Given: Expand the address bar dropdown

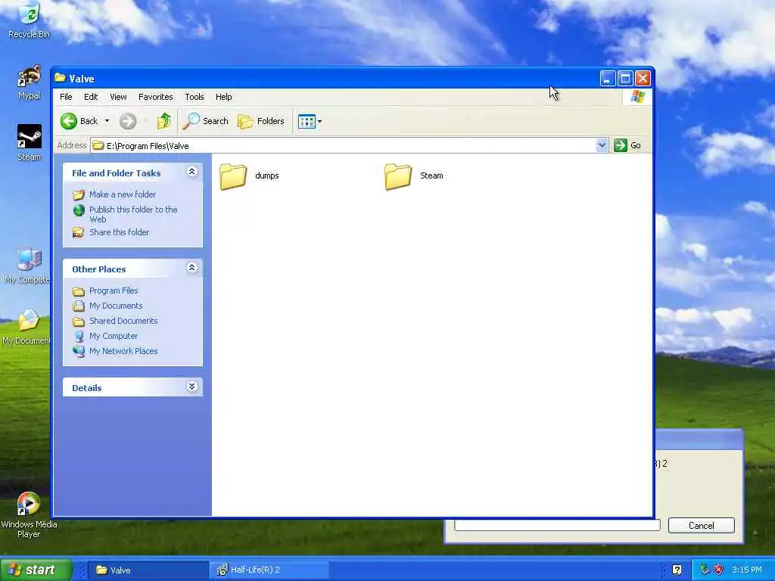Looking at the screenshot, I should [602, 145].
